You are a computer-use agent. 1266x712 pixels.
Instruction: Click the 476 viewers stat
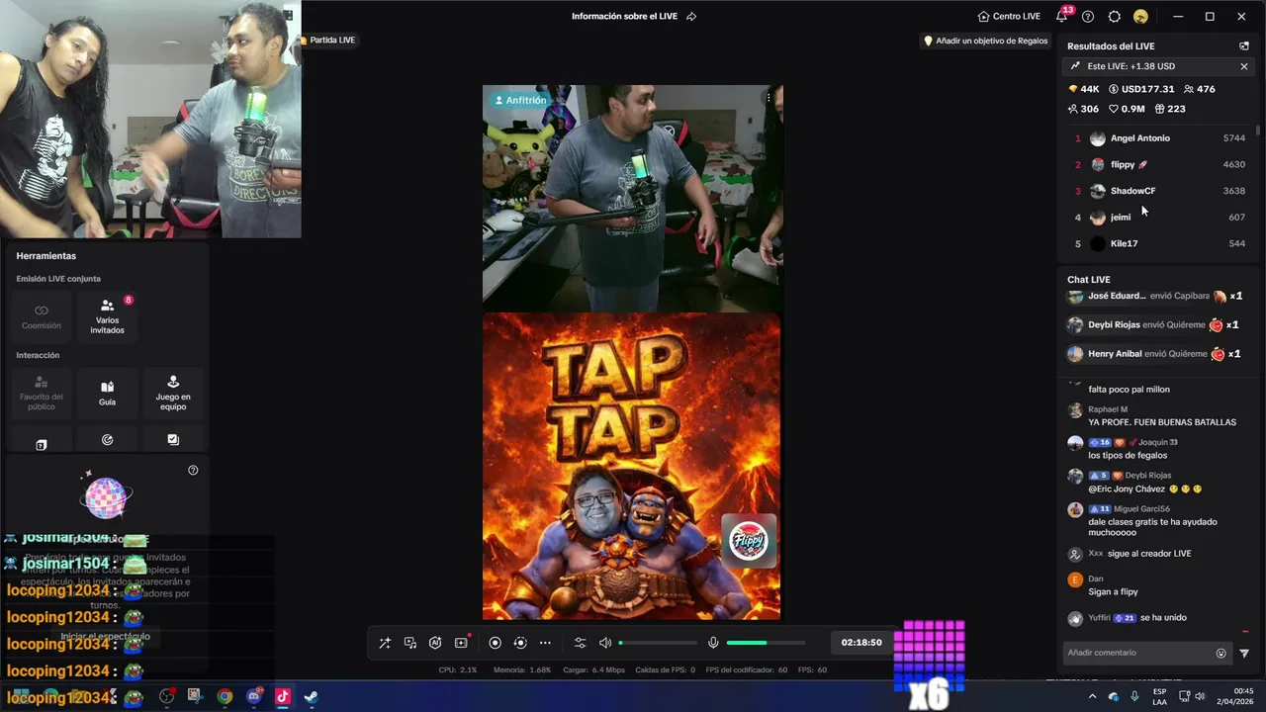pos(1199,89)
